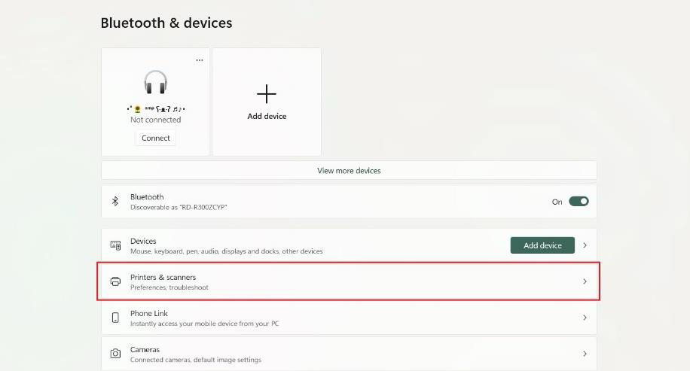Open the Printers & scanners settings entry
Screen dimensions: 690x371
click(349, 281)
